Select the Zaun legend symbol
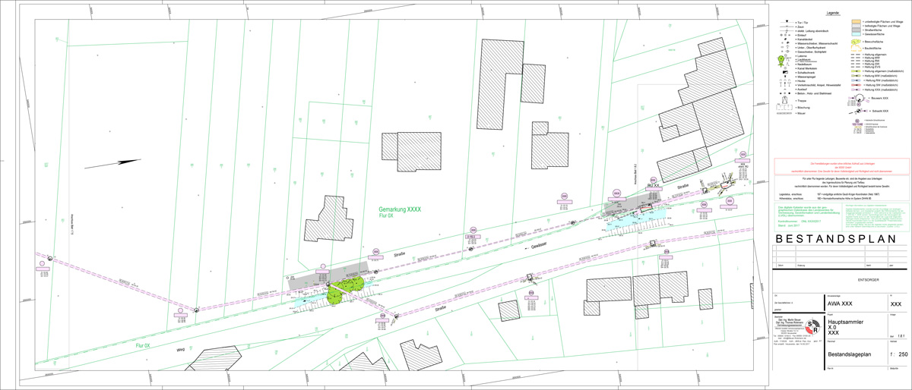 coord(787,27)
